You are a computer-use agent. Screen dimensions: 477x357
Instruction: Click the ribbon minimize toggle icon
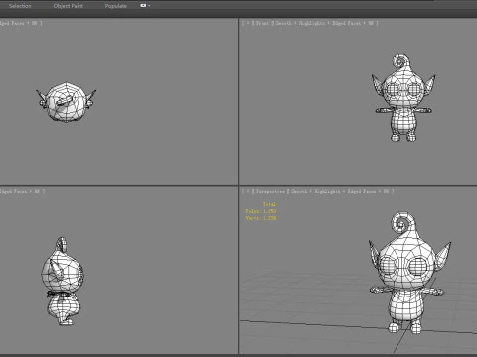[x=143, y=6]
